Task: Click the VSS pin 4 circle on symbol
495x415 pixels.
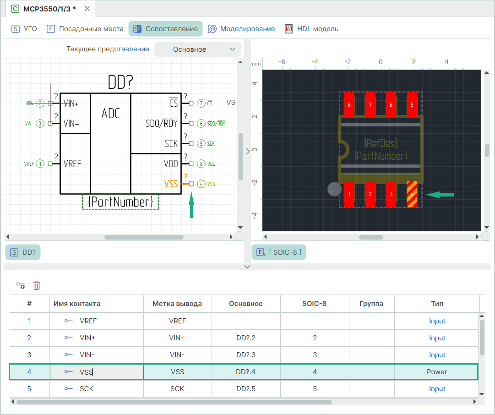Action: point(201,184)
